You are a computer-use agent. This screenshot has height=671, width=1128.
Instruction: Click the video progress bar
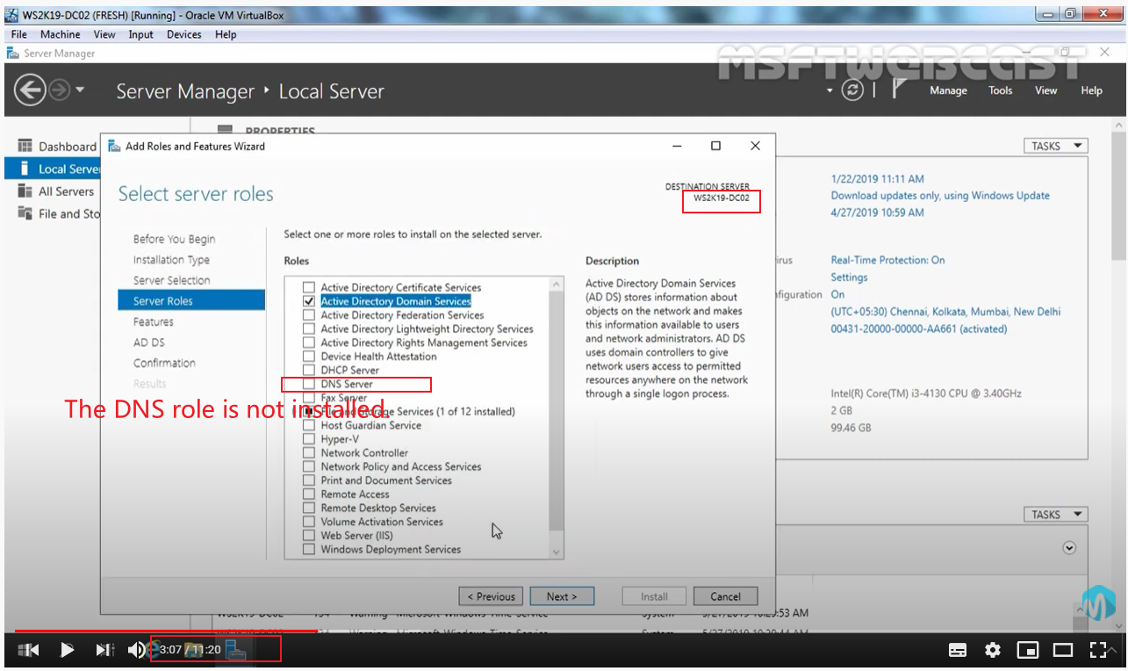pos(564,631)
